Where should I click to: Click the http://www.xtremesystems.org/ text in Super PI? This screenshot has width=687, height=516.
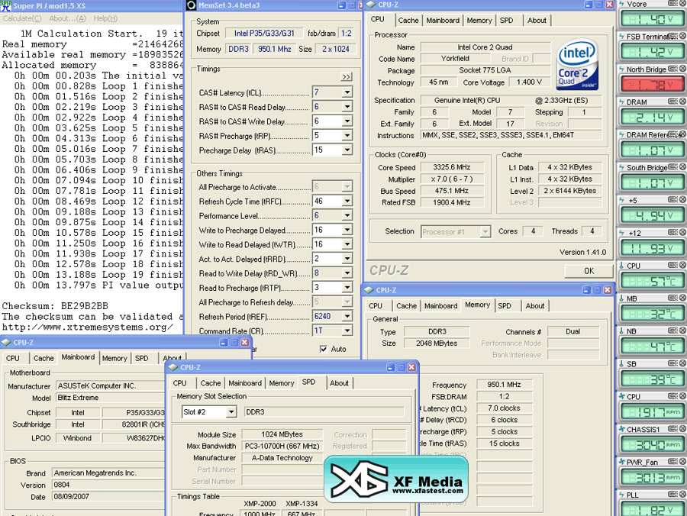(87, 327)
